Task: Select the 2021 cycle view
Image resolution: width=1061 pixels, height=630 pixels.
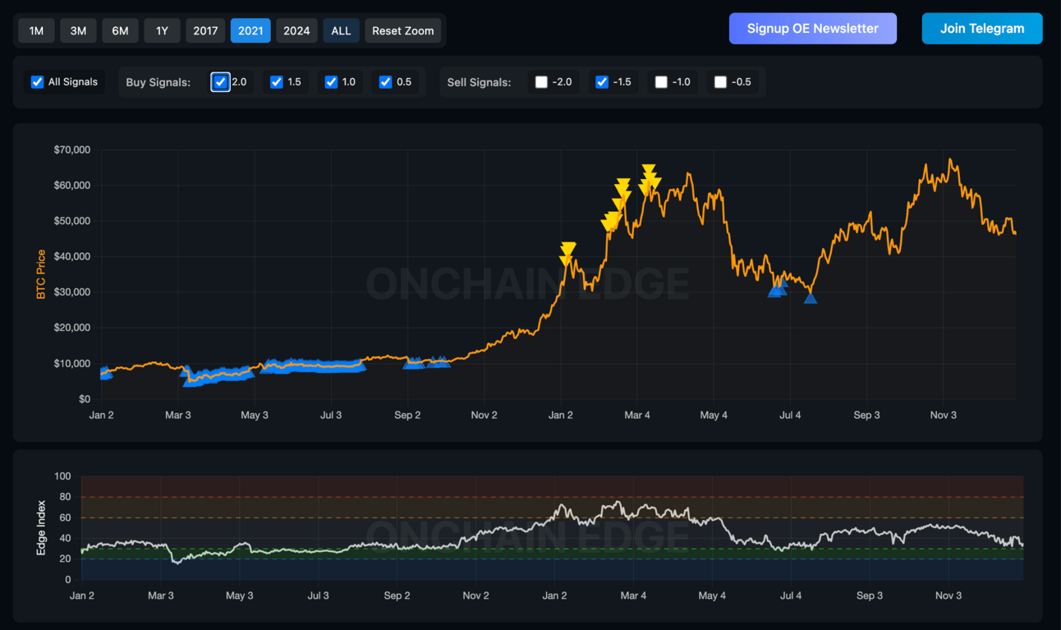Action: tap(250, 30)
